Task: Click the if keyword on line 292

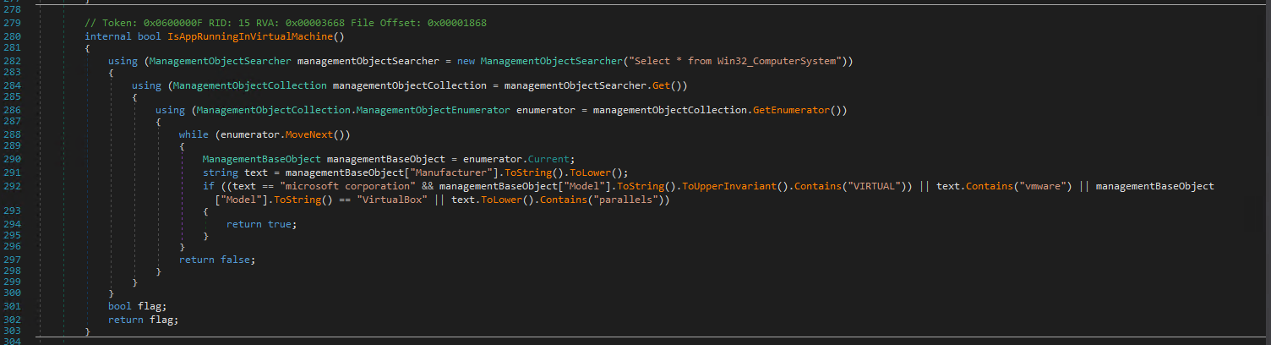Action: click(x=208, y=185)
